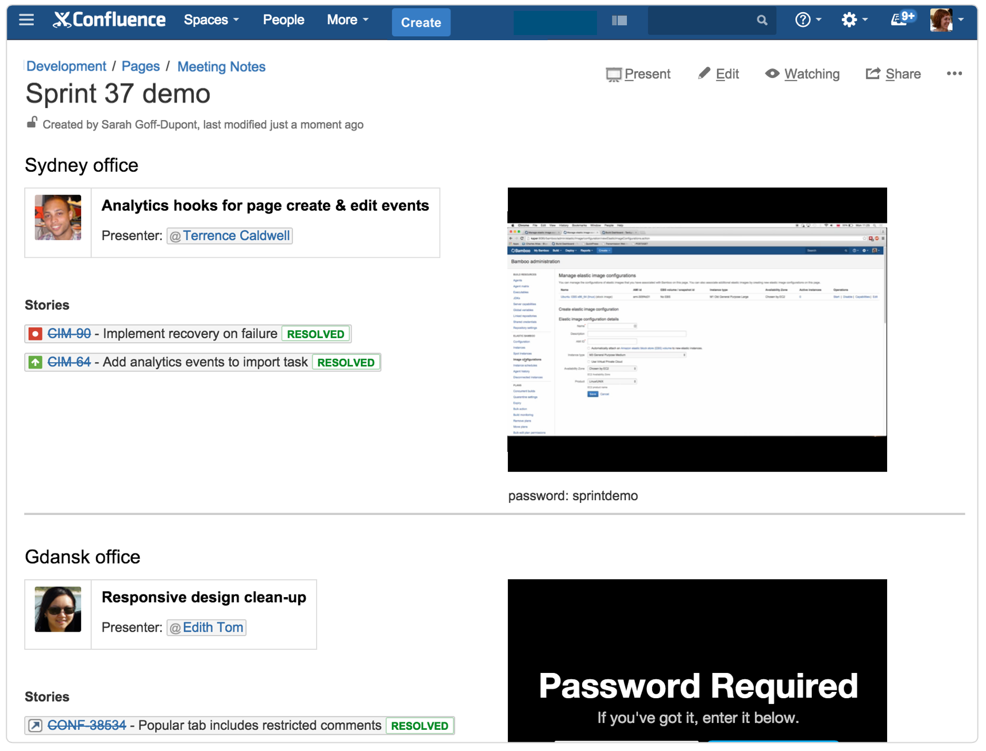Click the Edit pencil icon
This screenshot has height=751, width=986.
point(704,73)
